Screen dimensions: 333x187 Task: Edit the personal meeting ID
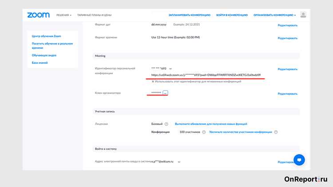pyautogui.click(x=288, y=69)
